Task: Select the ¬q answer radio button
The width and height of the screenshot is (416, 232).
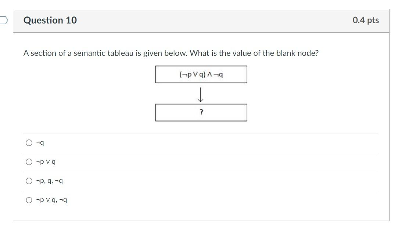Action: pyautogui.click(x=29, y=143)
